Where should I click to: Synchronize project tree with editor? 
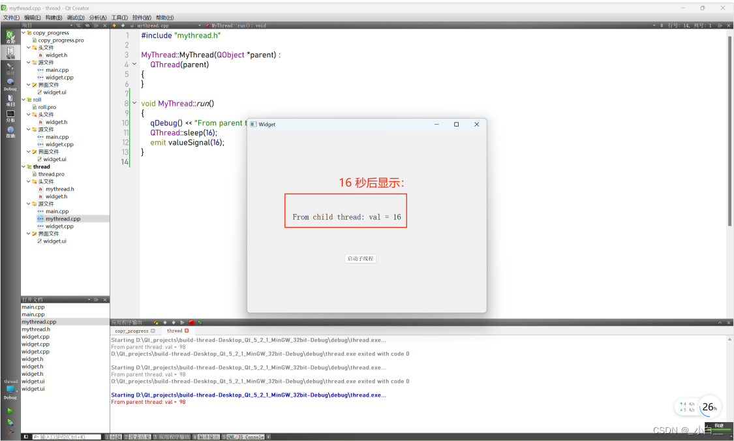pos(87,25)
